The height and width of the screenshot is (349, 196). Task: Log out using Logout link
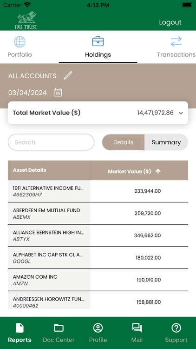(x=170, y=22)
